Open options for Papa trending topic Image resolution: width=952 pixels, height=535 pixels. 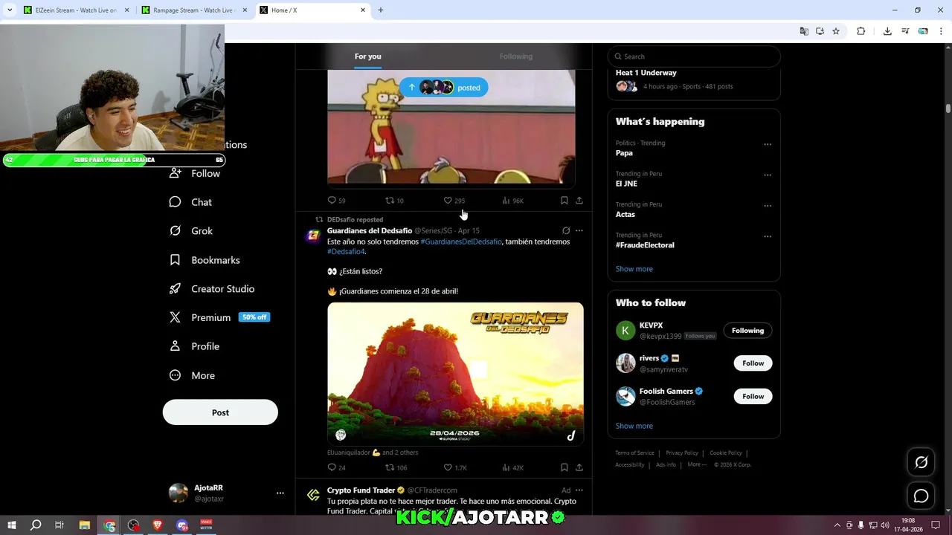click(768, 144)
